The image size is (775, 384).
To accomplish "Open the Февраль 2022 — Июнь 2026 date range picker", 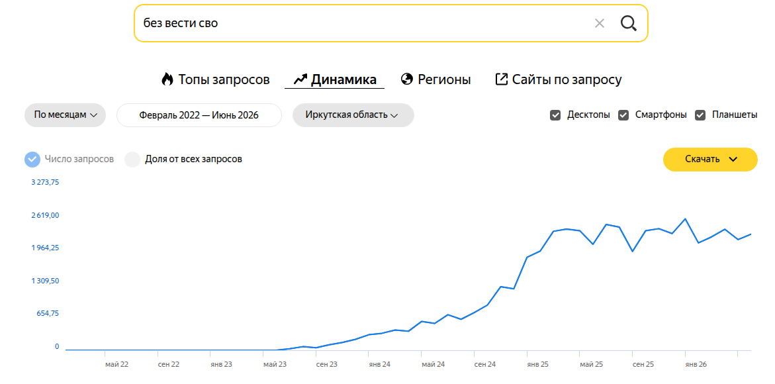I will (199, 115).
